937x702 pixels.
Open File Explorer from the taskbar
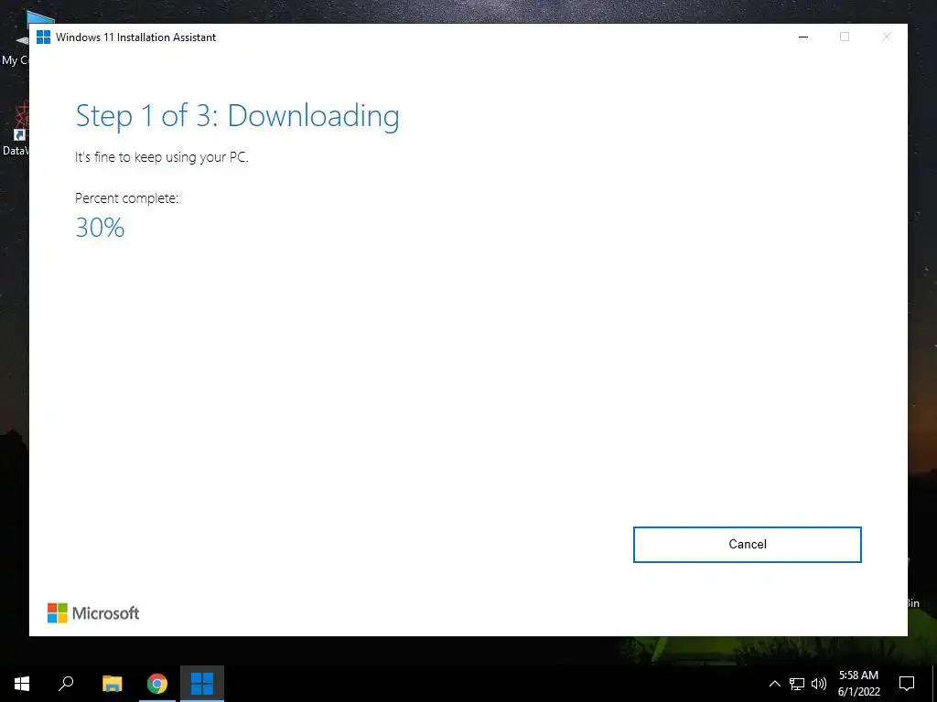[112, 684]
